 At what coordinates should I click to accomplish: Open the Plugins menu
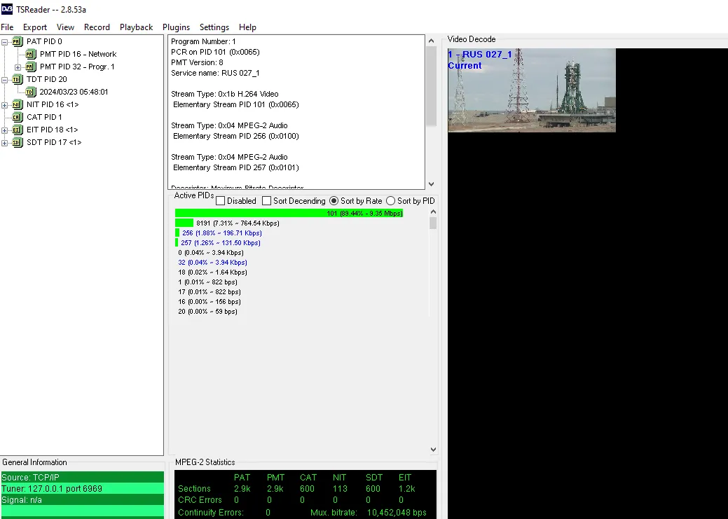[x=176, y=27]
